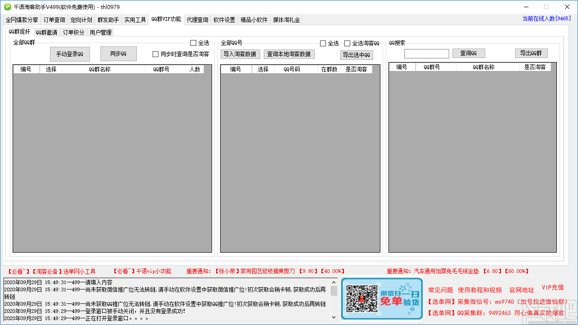The height and width of the screenshot is (325, 578).
Task: Open the 代理查询 tab
Action: coord(198,20)
